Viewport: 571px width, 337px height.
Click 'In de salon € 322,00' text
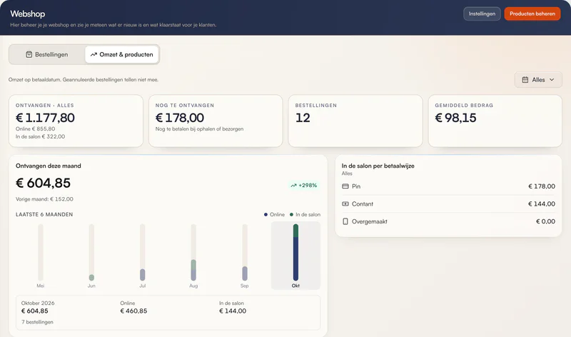point(40,136)
